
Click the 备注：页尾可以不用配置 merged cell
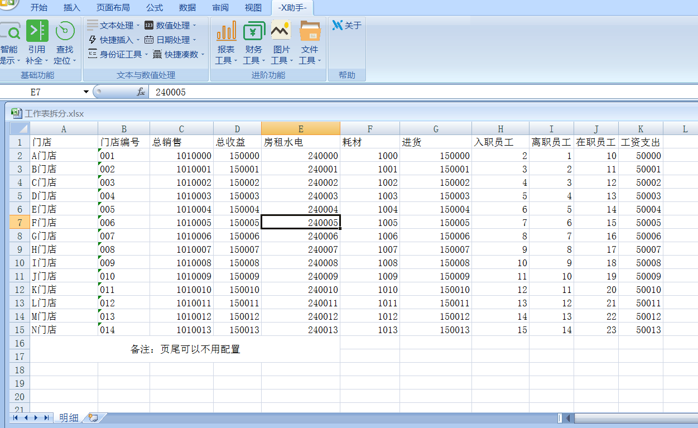click(185, 349)
